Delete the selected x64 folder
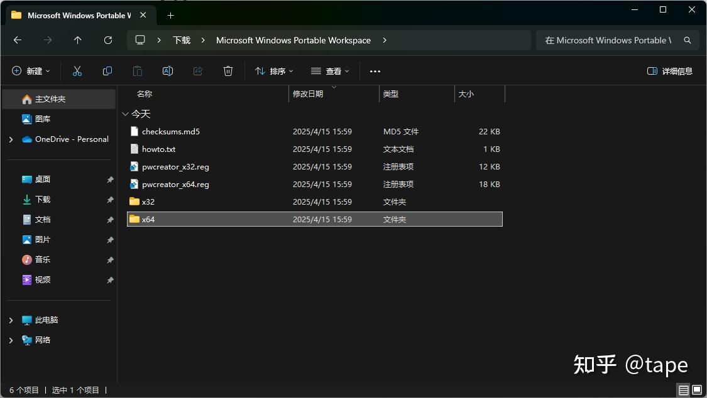Screen dimensions: 707x398 (227, 70)
